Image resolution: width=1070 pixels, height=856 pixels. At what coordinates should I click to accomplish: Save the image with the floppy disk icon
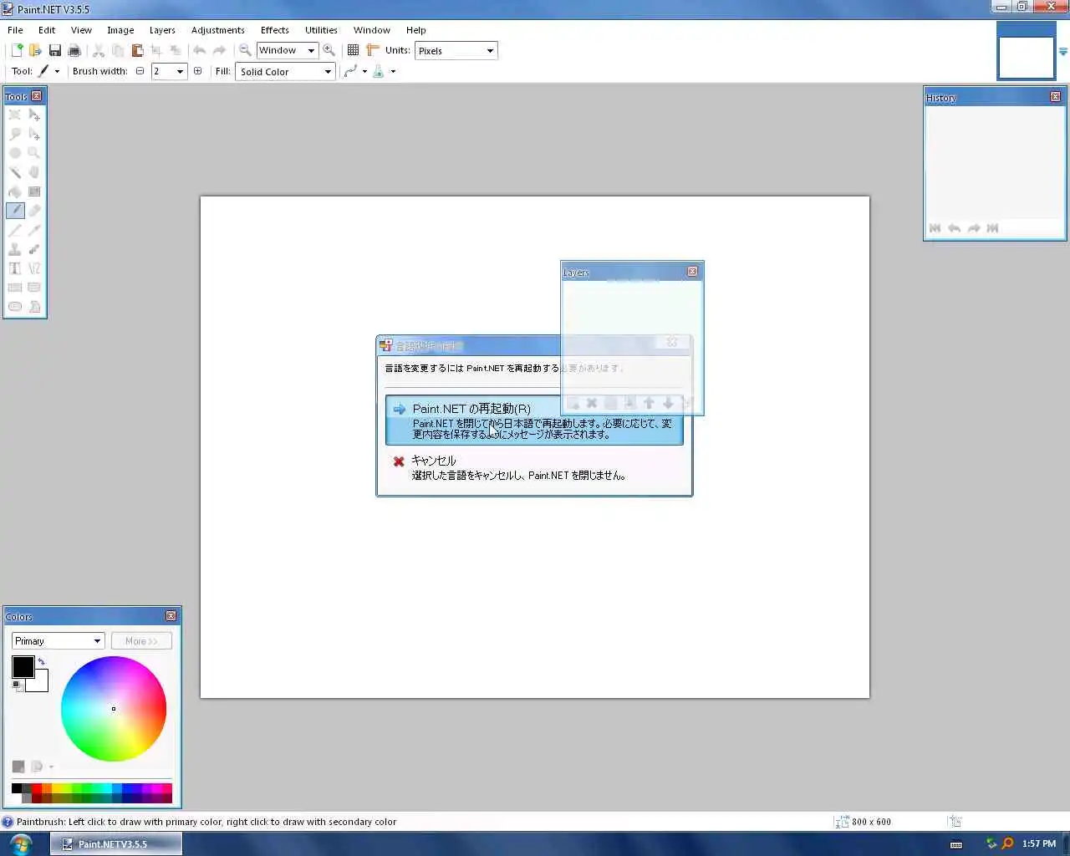(x=55, y=50)
